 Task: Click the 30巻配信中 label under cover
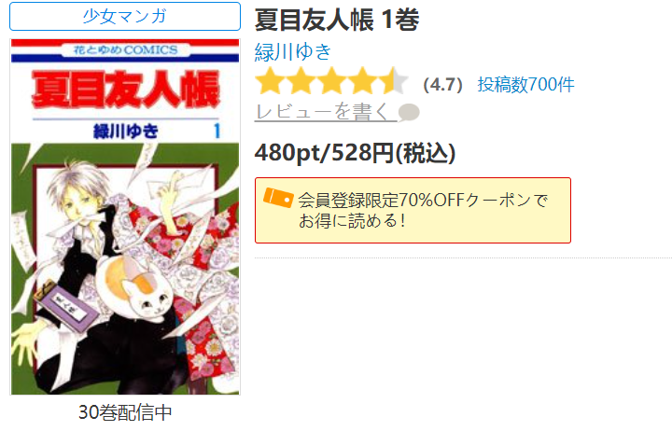point(125,412)
